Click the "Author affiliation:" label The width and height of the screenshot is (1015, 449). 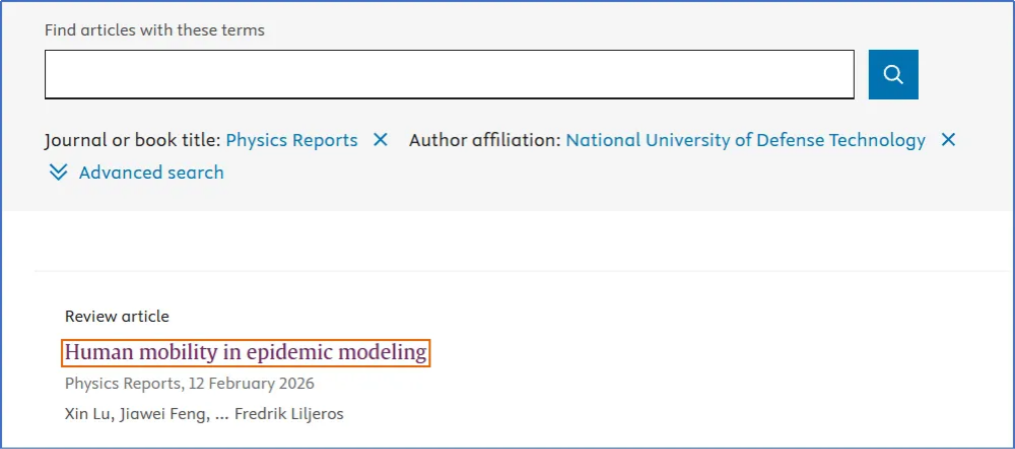click(484, 140)
